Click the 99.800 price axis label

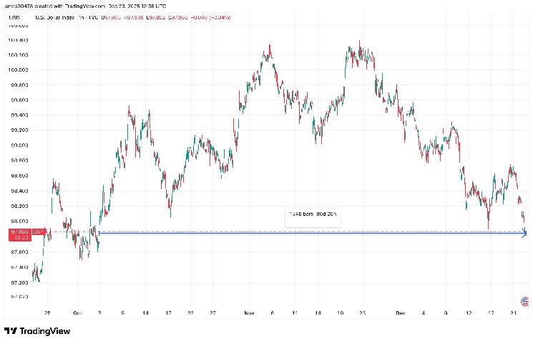(x=19, y=85)
